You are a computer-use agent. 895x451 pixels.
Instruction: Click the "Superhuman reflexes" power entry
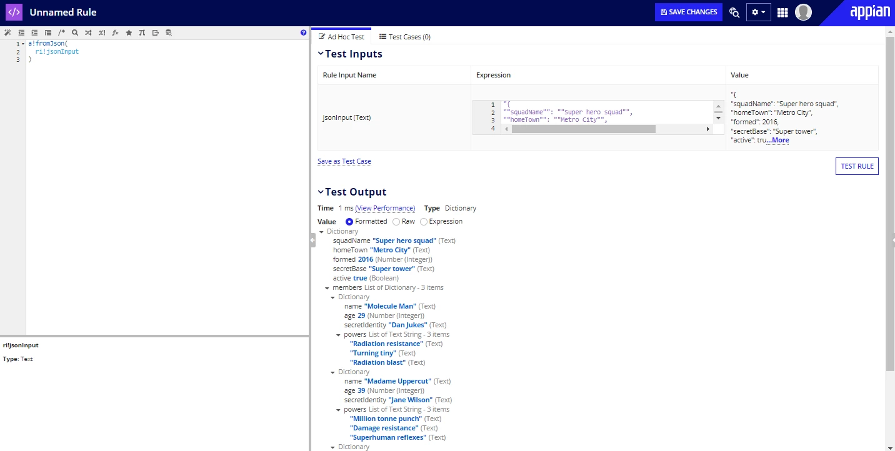[388, 437]
